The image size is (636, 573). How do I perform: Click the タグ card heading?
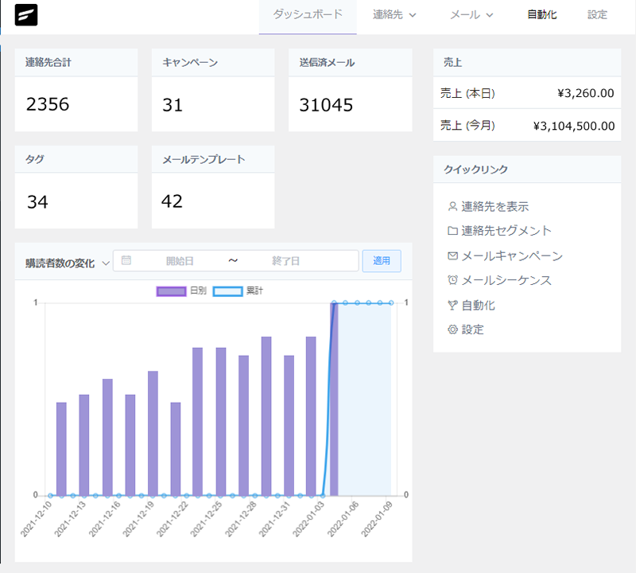coord(34,159)
